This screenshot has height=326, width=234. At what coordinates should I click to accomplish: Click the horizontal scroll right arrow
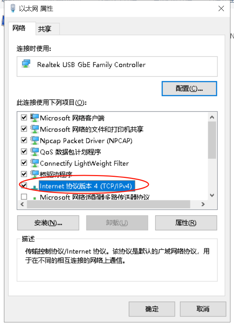[203, 205]
